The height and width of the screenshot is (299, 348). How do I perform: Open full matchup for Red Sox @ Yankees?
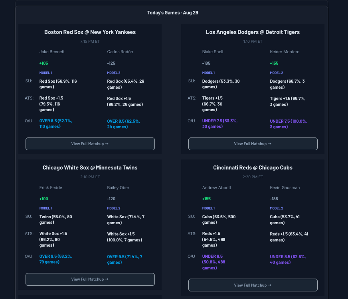click(90, 144)
